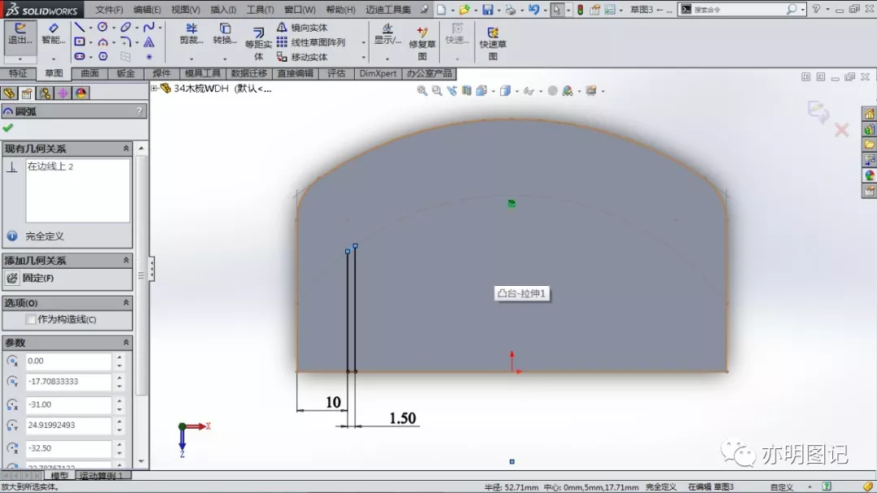Click the Zoom to Fit icon
This screenshot has height=493, width=877.
coord(421,91)
